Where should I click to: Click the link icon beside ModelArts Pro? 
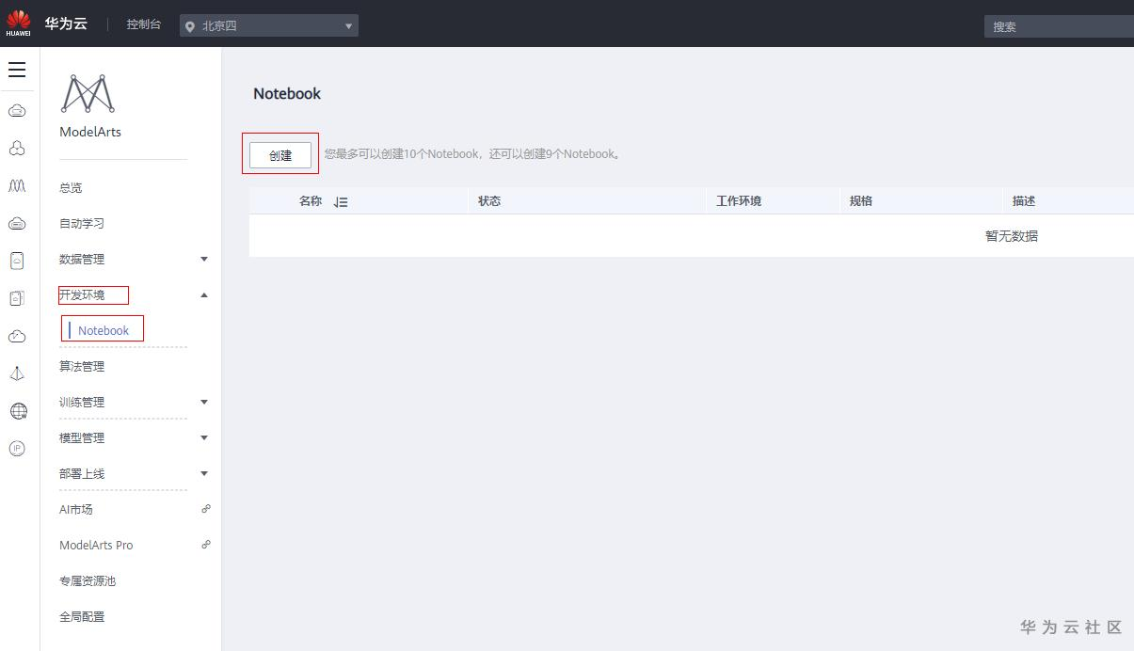pos(206,545)
